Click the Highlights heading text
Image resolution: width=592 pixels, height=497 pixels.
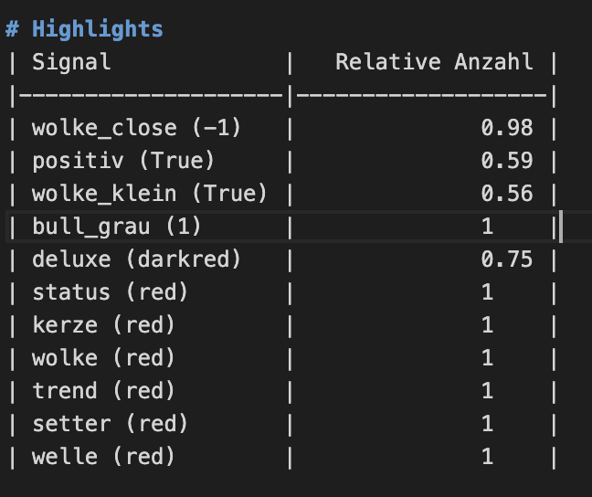(x=97, y=29)
